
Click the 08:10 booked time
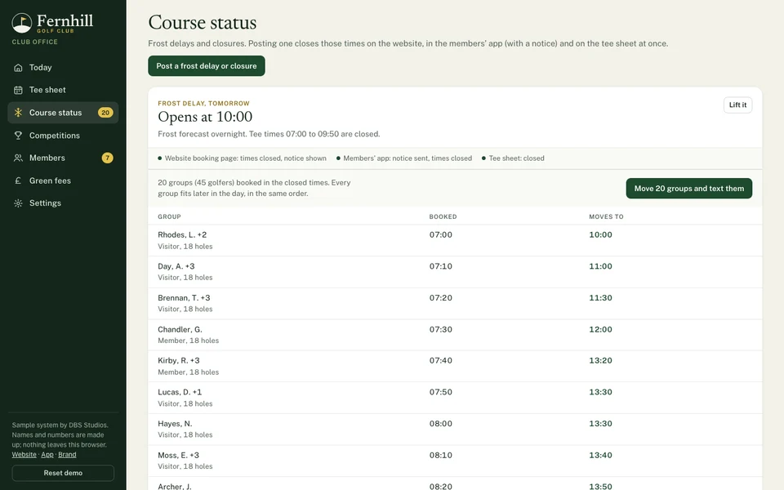[440, 456]
